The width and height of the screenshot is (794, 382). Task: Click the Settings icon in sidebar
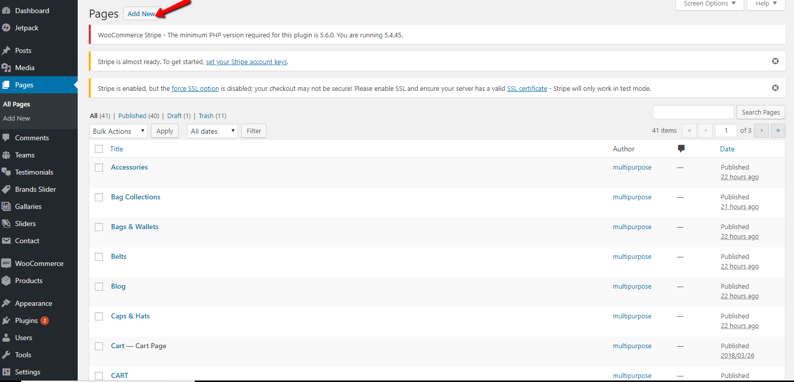tap(6, 372)
